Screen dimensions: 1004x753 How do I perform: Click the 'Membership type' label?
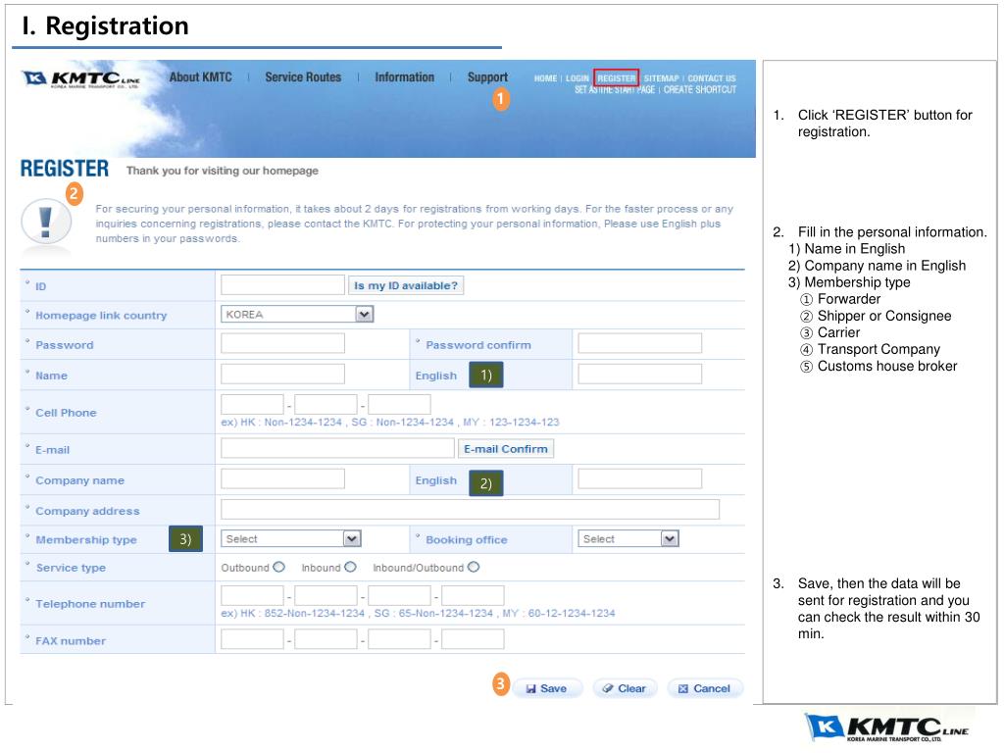[86, 540]
